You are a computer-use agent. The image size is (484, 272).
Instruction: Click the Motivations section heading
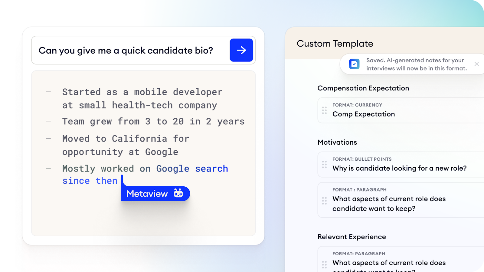[x=337, y=142]
